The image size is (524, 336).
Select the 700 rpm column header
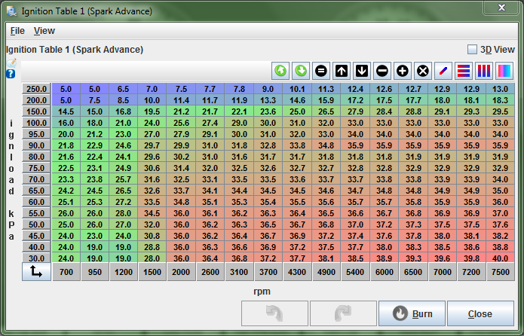tap(66, 271)
